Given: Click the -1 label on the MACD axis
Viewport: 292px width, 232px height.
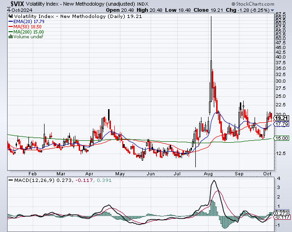Looking at the screenshot, I should (278, 225).
